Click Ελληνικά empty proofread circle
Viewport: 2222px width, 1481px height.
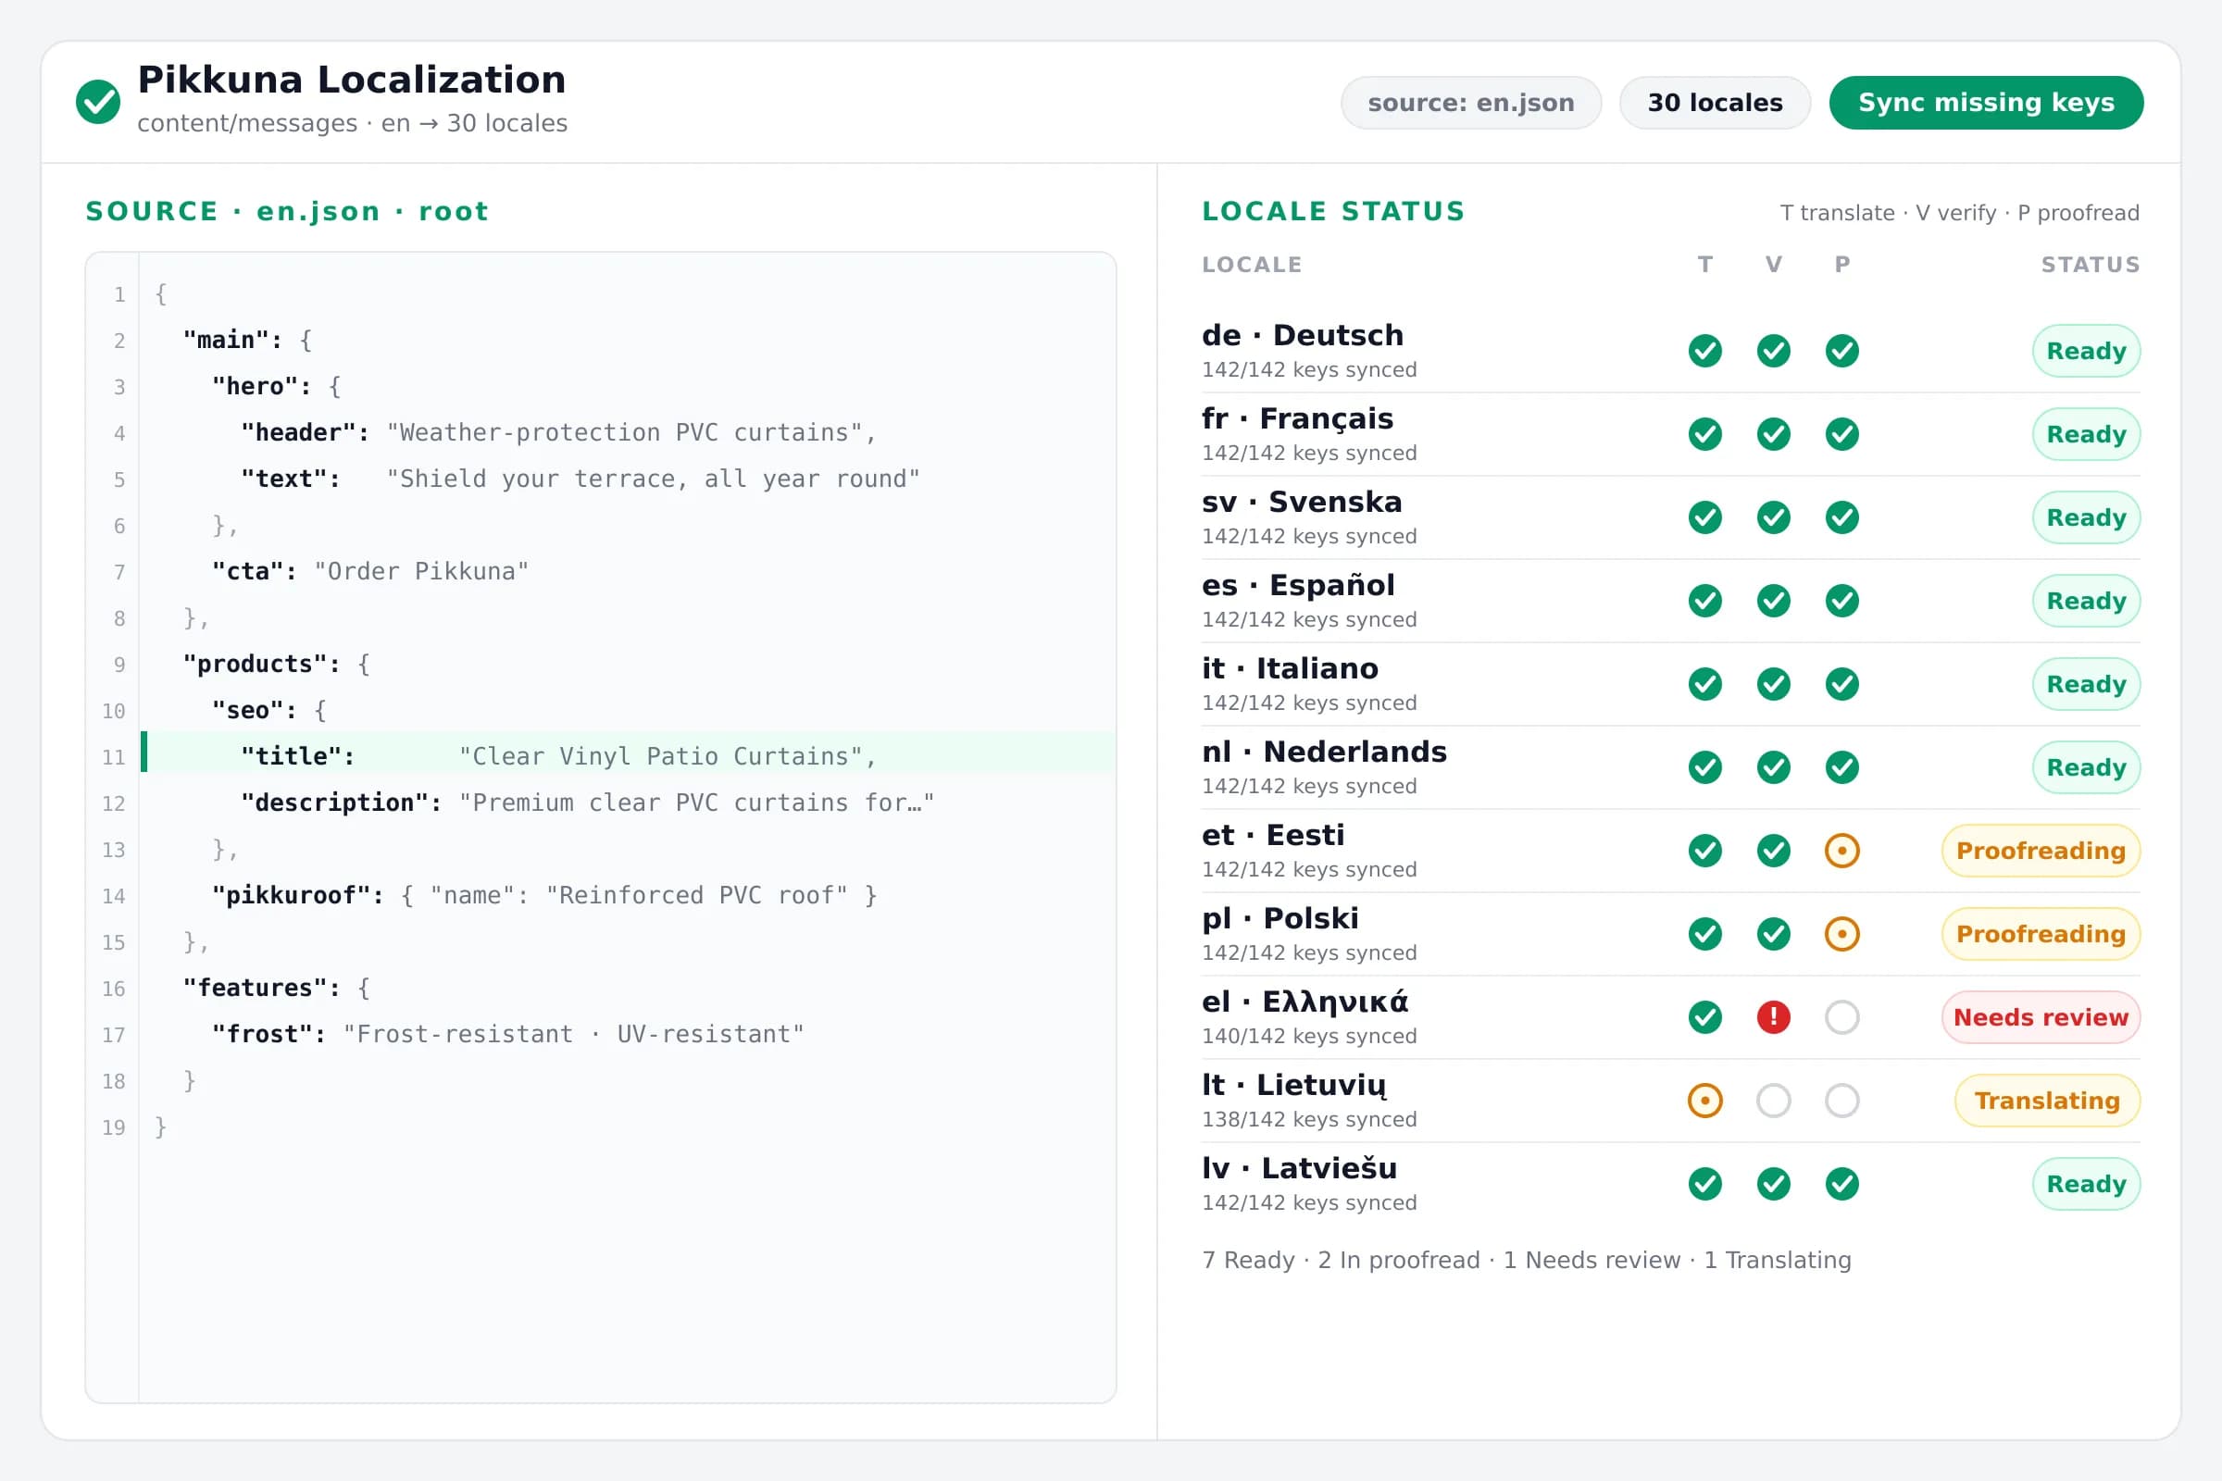click(x=1842, y=1017)
